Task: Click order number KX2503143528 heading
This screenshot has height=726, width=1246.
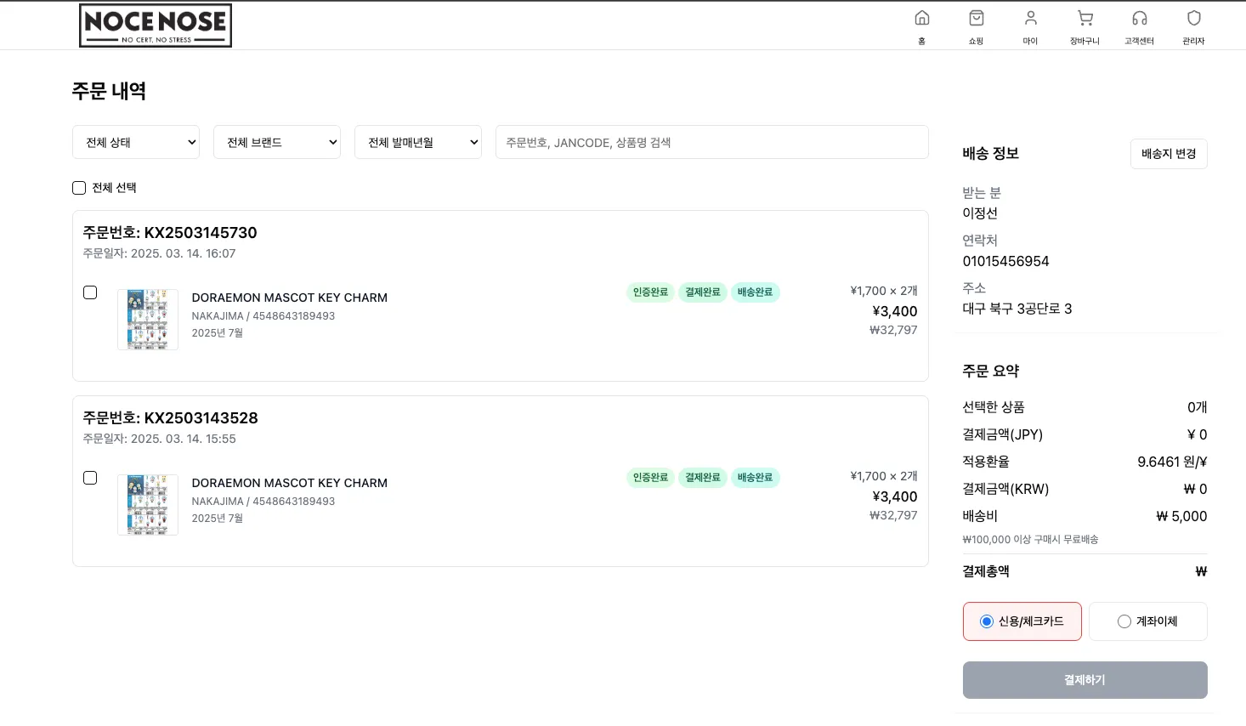Action: click(x=170, y=418)
